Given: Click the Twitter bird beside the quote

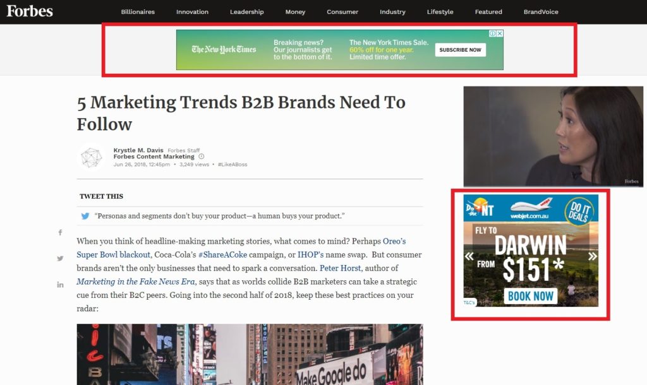Looking at the screenshot, I should [x=85, y=216].
